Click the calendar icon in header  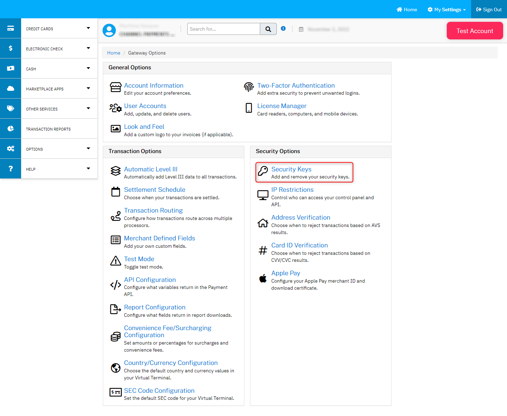pos(301,29)
